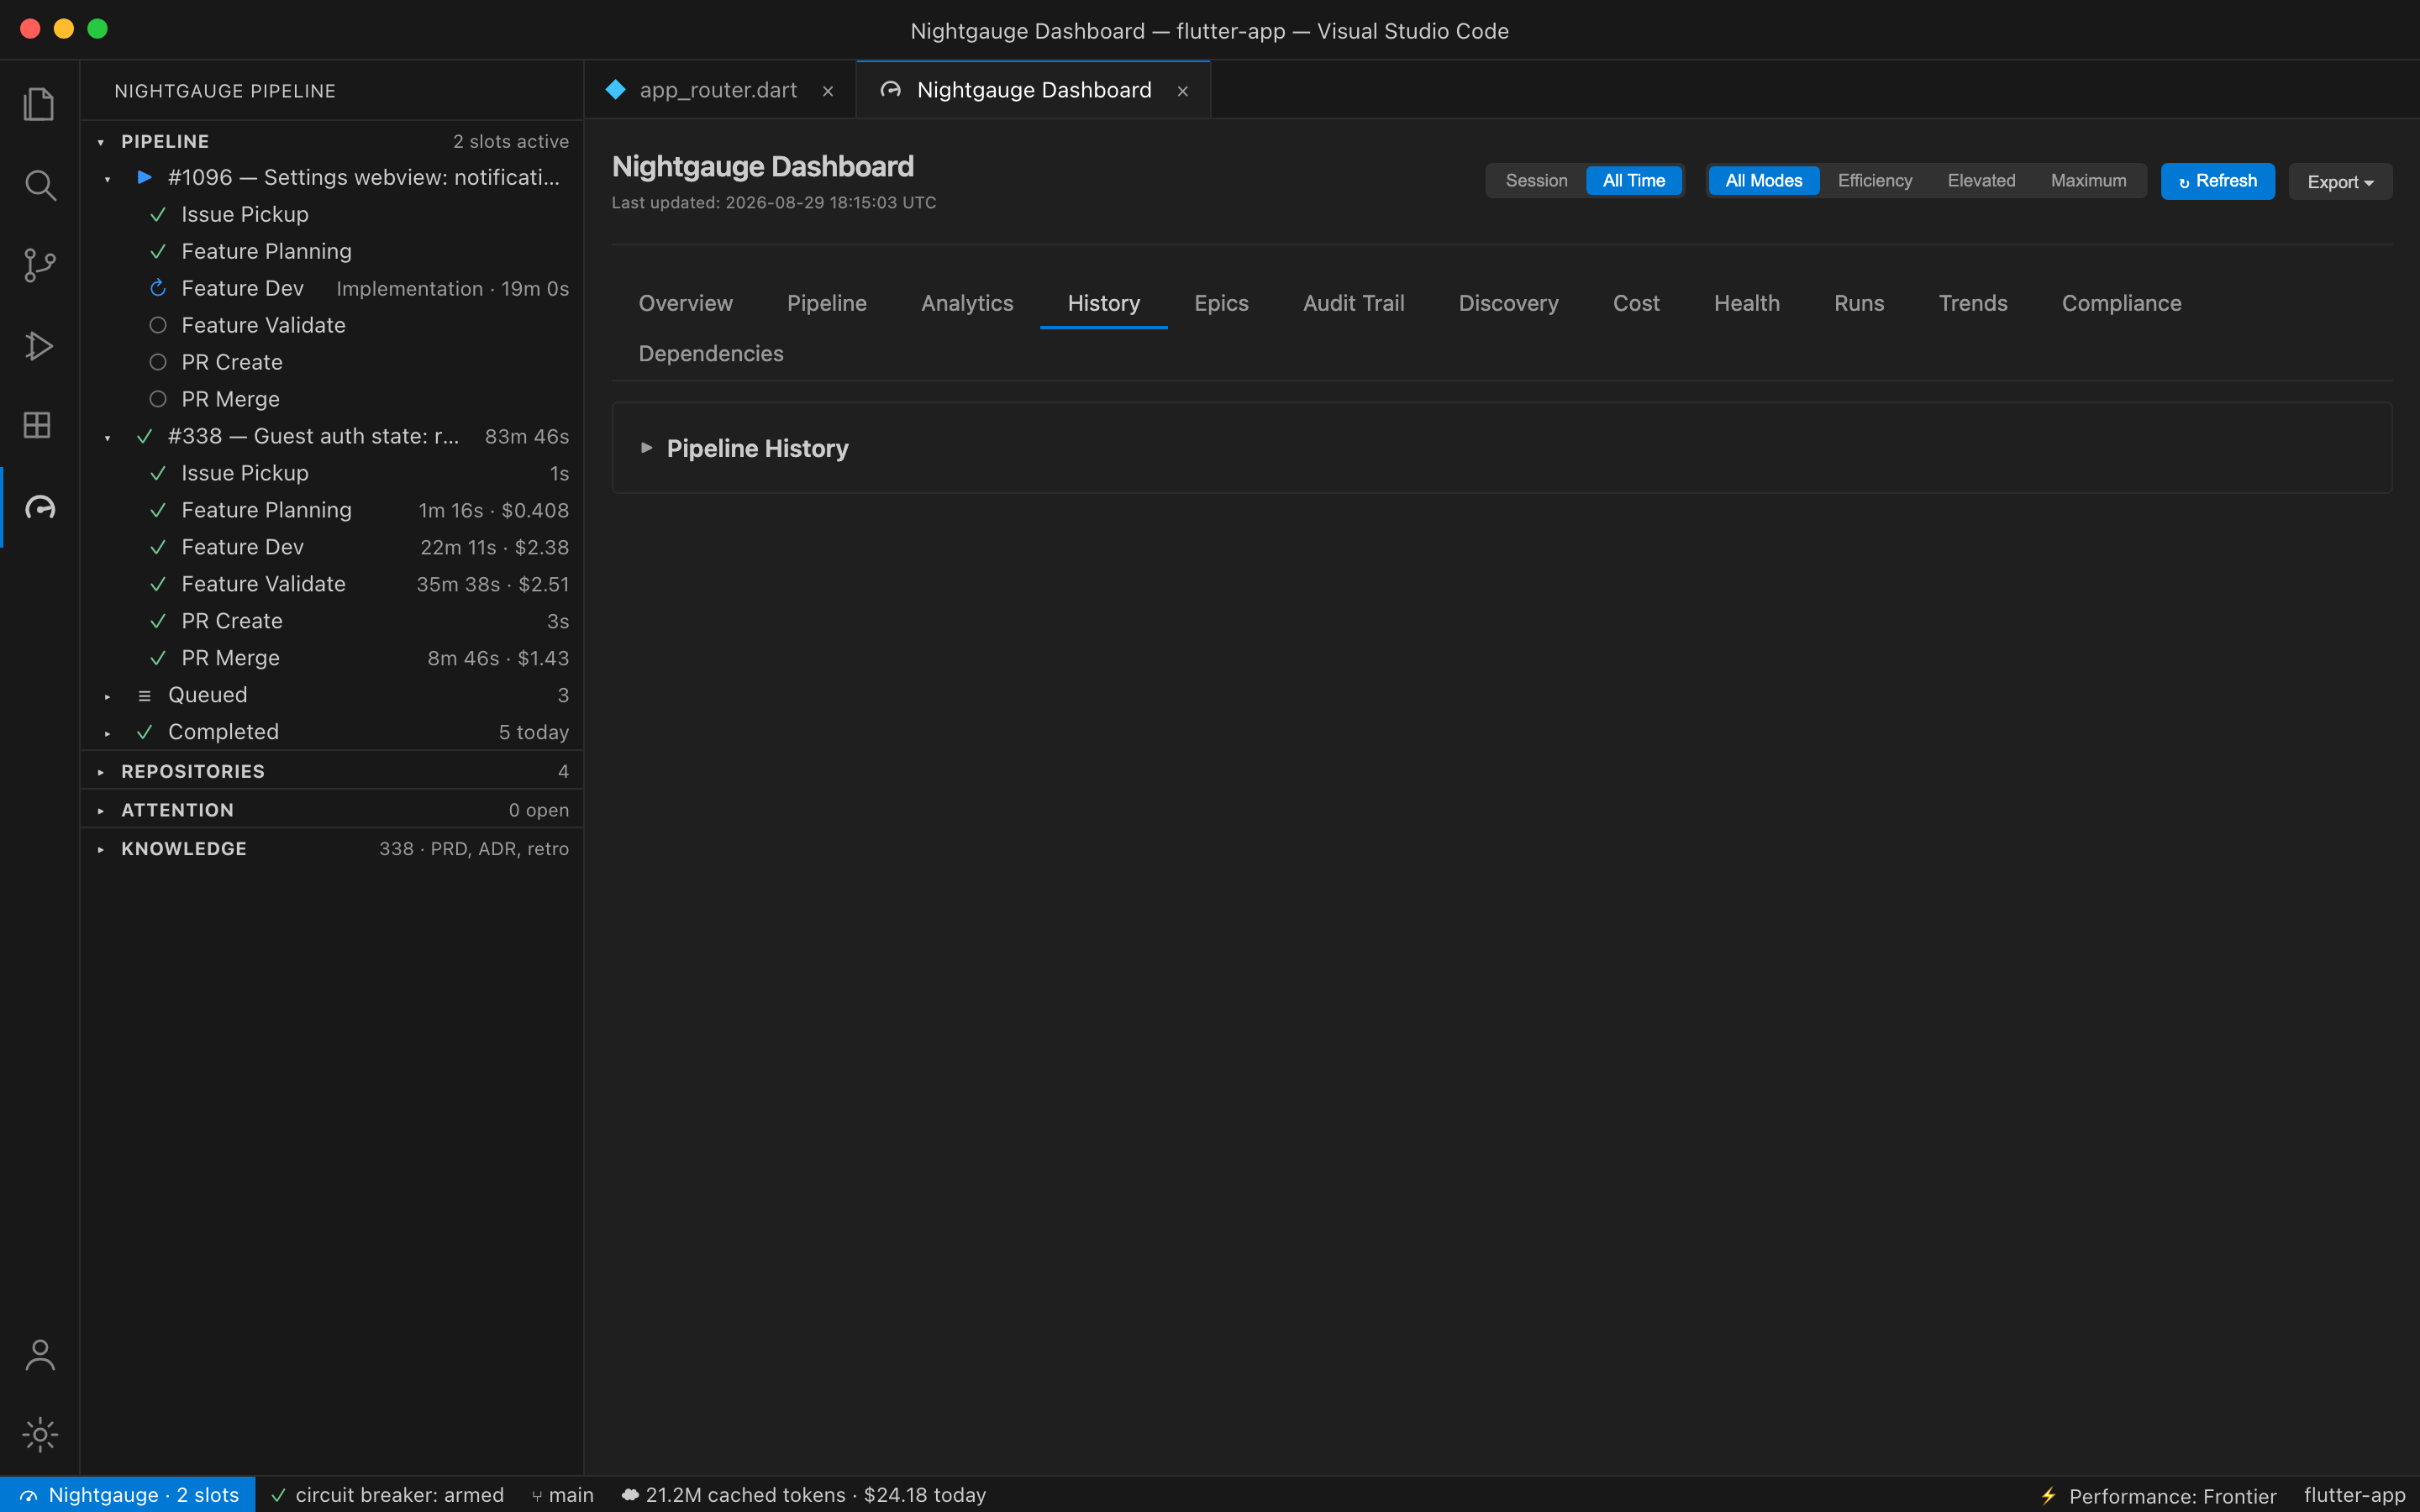Switch to the Overview tab

point(685,303)
